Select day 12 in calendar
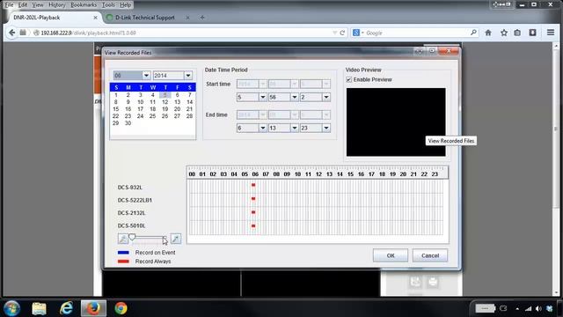This screenshot has width=563, height=317. click(x=165, y=102)
